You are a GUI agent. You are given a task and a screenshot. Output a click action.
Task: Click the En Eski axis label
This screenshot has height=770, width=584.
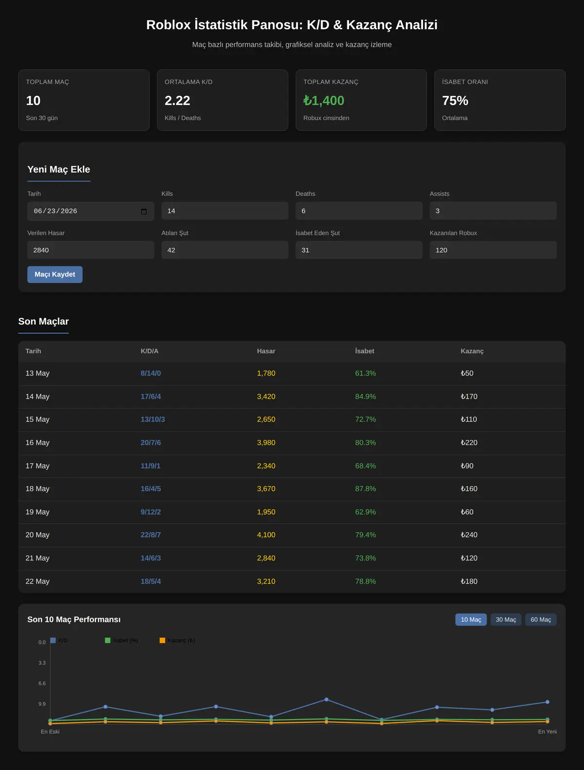tap(50, 732)
